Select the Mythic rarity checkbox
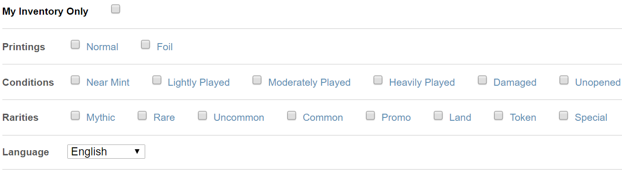This screenshot has width=622, height=171. (x=75, y=115)
